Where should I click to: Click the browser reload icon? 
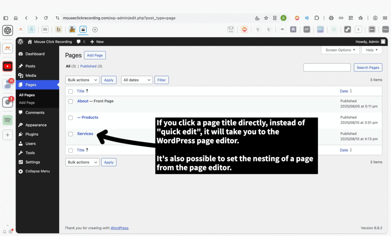(x=46, y=18)
